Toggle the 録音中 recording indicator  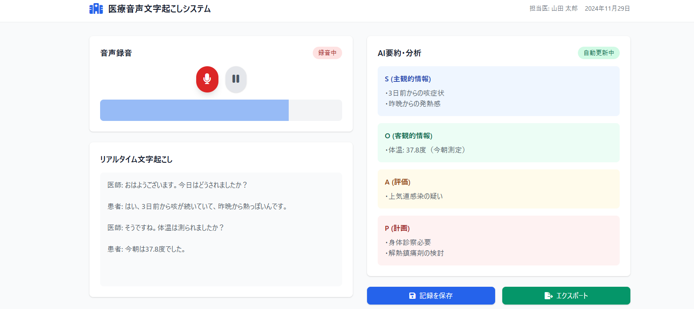pos(327,52)
